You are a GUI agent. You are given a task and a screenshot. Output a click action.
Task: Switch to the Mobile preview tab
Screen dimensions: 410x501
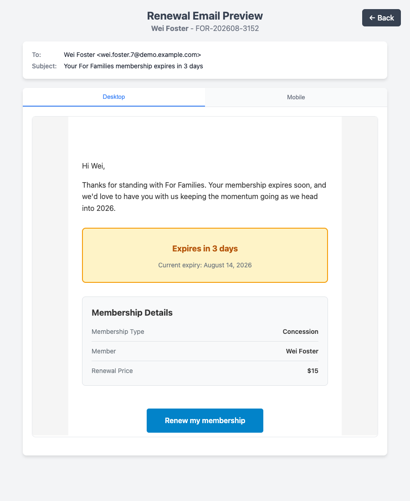tap(296, 97)
